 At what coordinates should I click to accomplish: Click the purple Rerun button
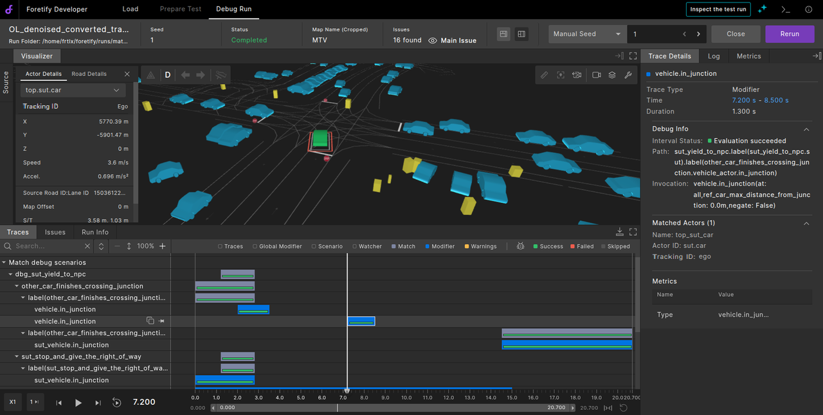[790, 34]
